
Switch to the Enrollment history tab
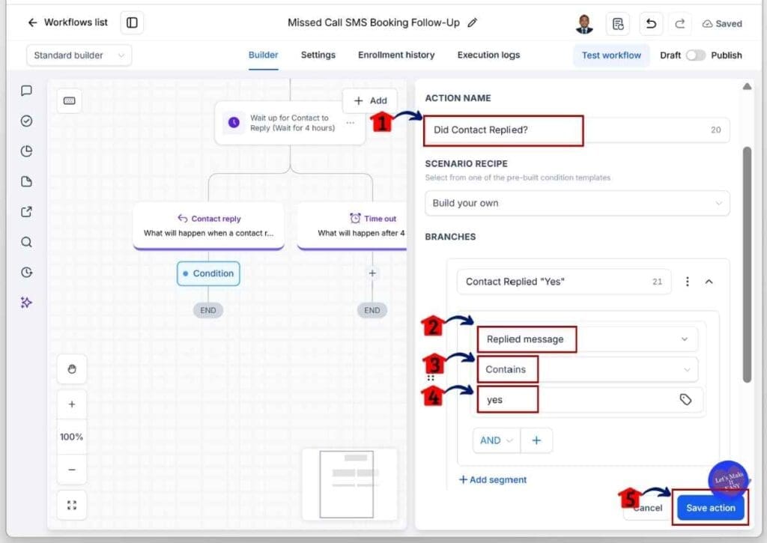click(396, 55)
